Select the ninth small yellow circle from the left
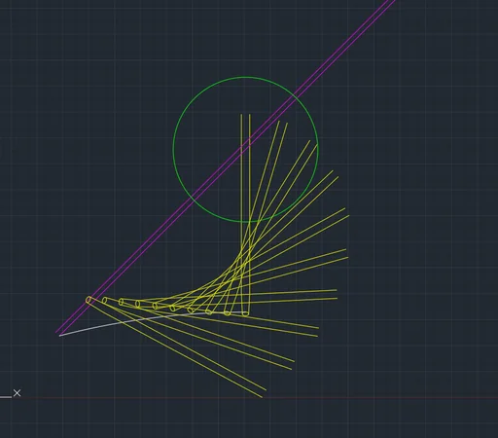This screenshot has height=438, width=498. (227, 313)
